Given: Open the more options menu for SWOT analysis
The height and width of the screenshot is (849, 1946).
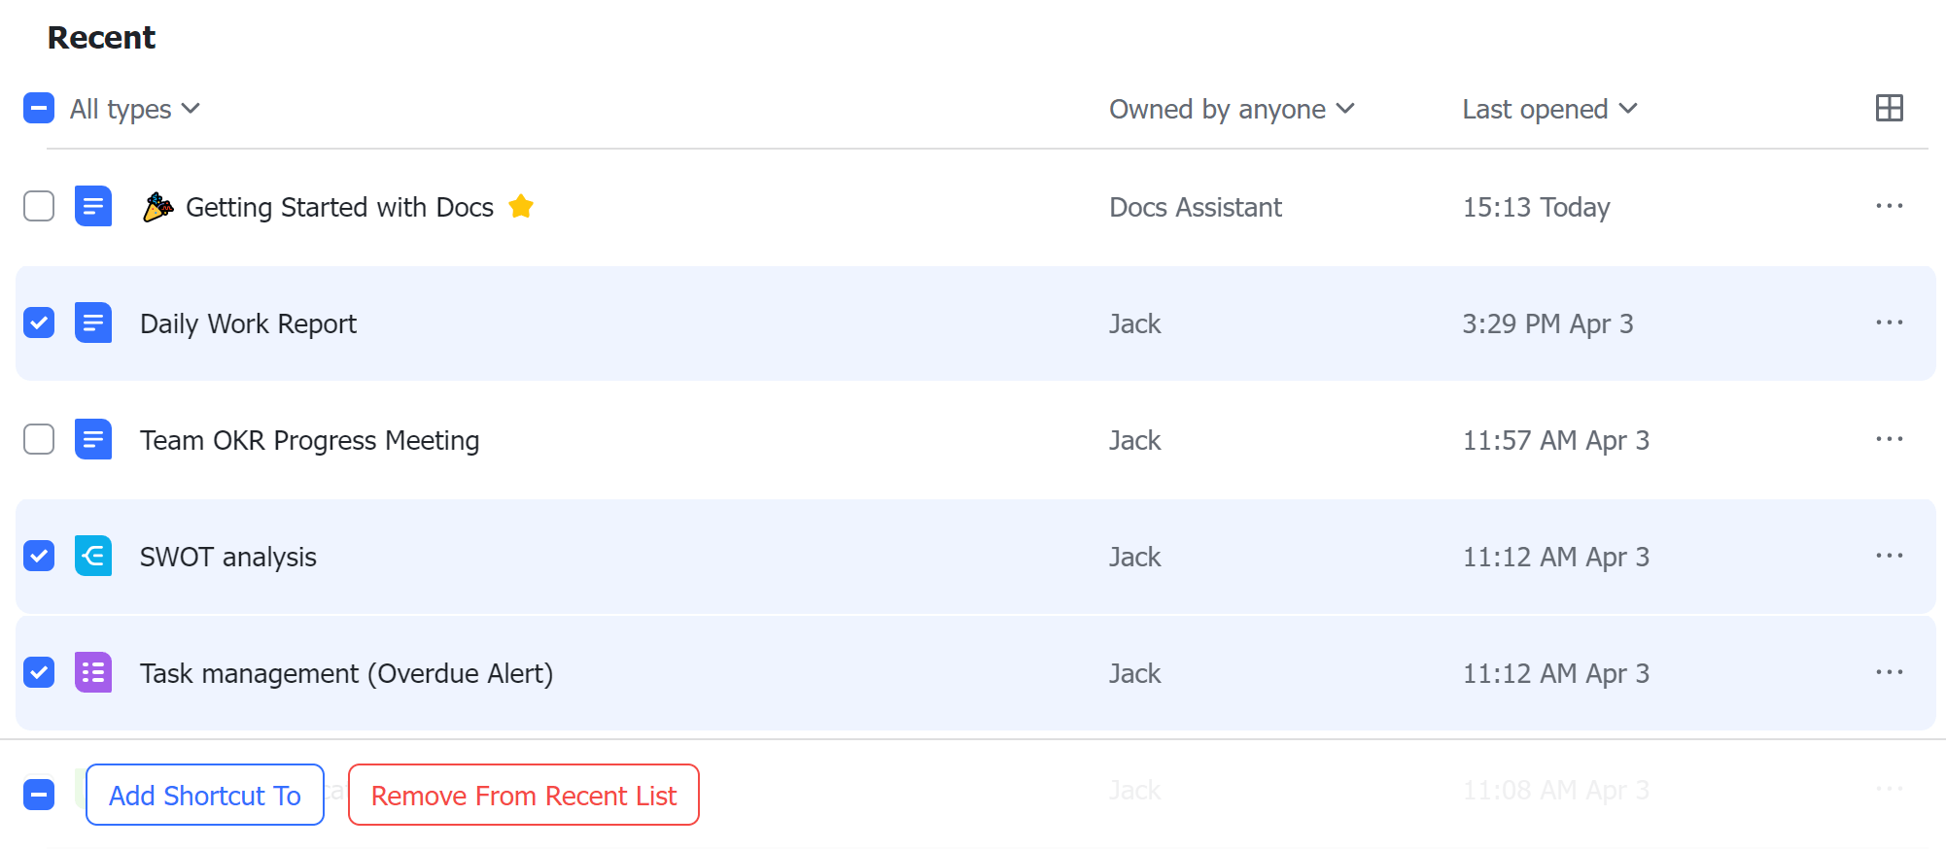Looking at the screenshot, I should click(1889, 556).
